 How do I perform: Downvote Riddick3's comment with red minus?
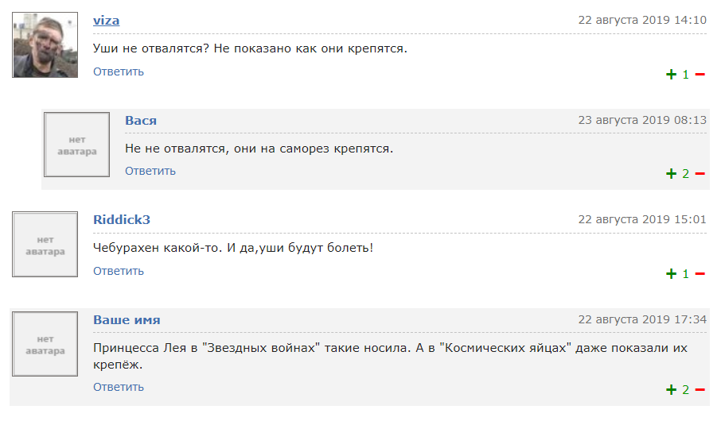(x=700, y=274)
